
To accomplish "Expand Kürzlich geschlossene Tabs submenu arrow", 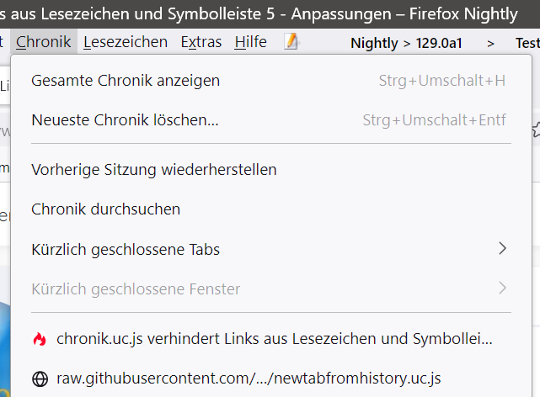I will tap(502, 248).
